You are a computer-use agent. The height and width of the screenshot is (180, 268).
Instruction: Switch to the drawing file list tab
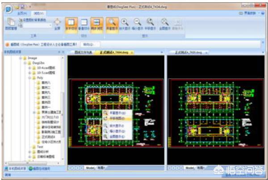(x=83, y=52)
